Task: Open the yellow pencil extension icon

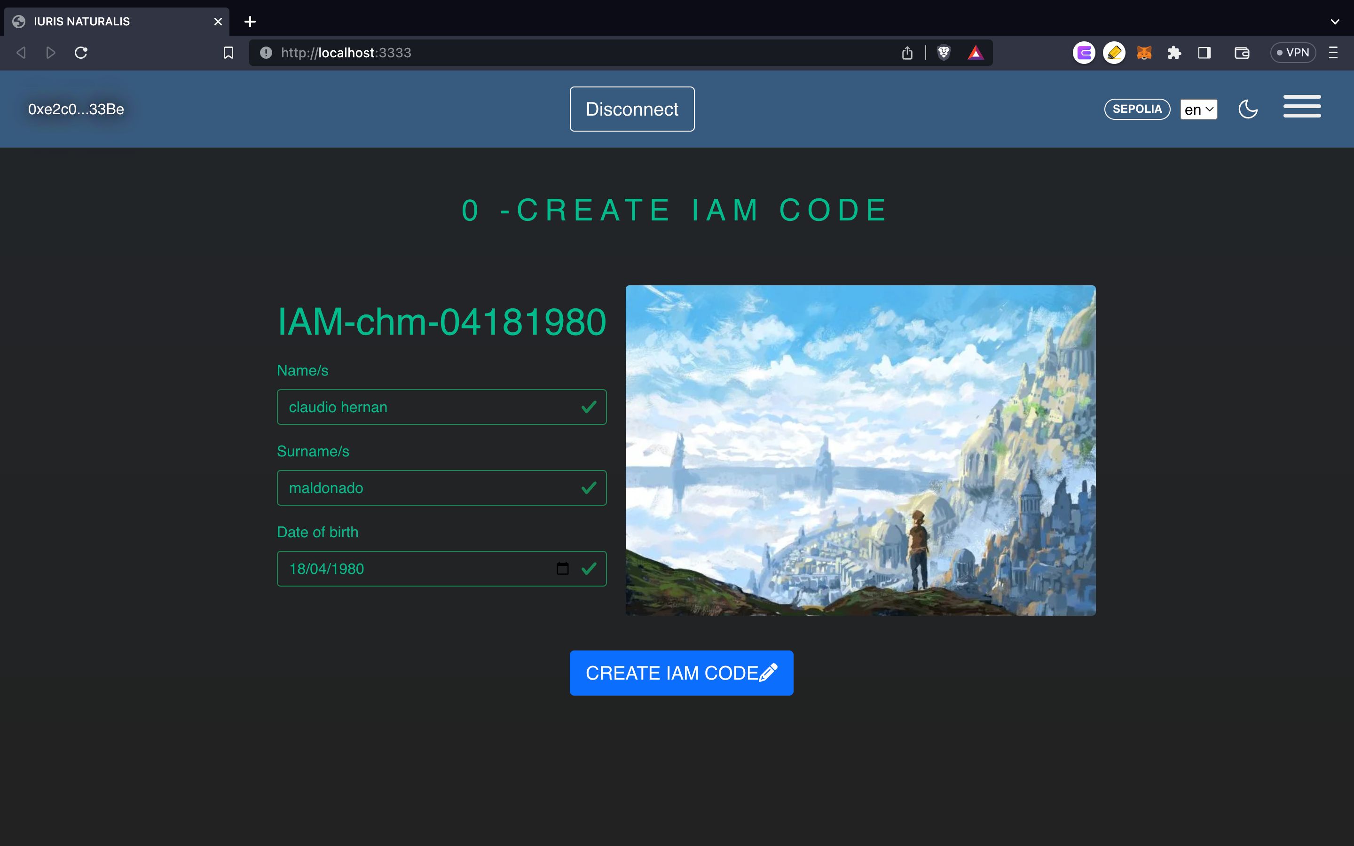Action: pos(1114,53)
